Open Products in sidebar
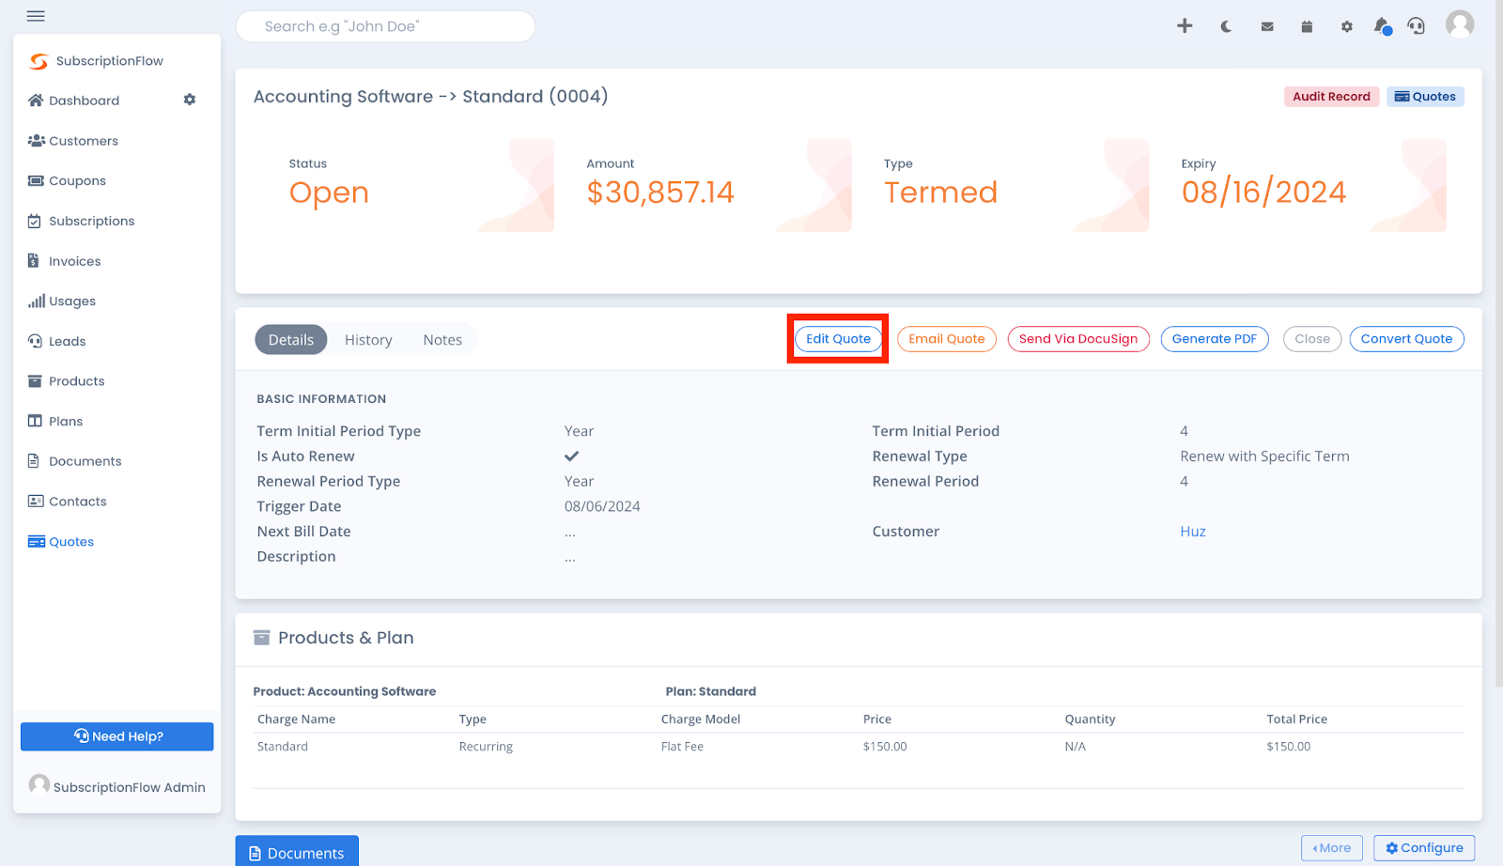 (66, 381)
